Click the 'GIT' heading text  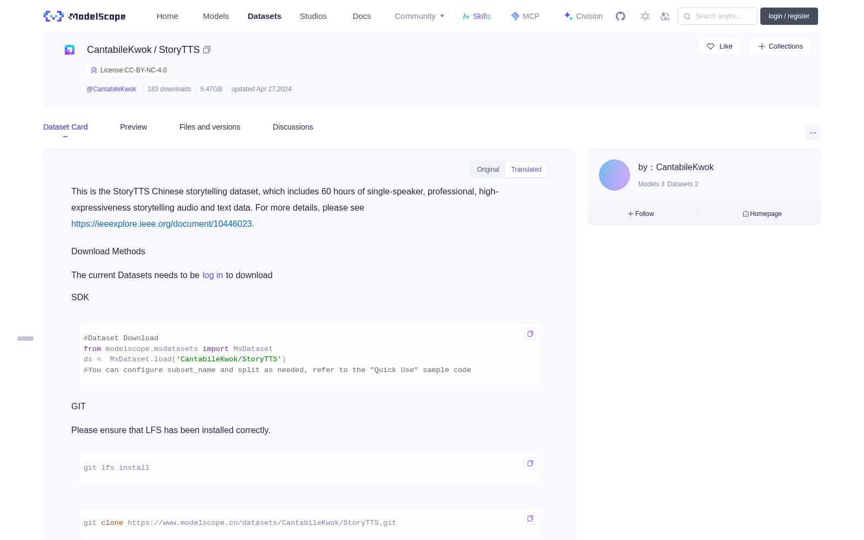pos(78,407)
